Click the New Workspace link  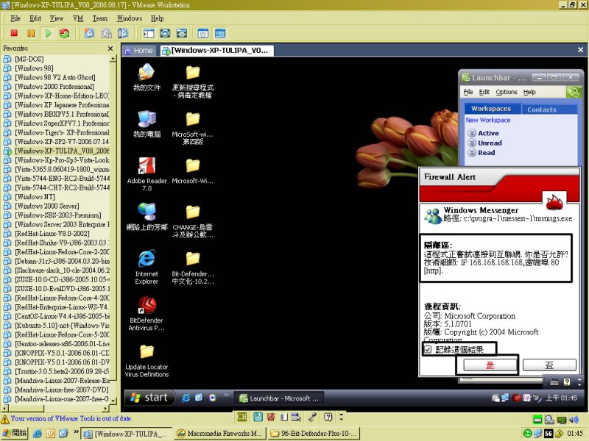488,120
